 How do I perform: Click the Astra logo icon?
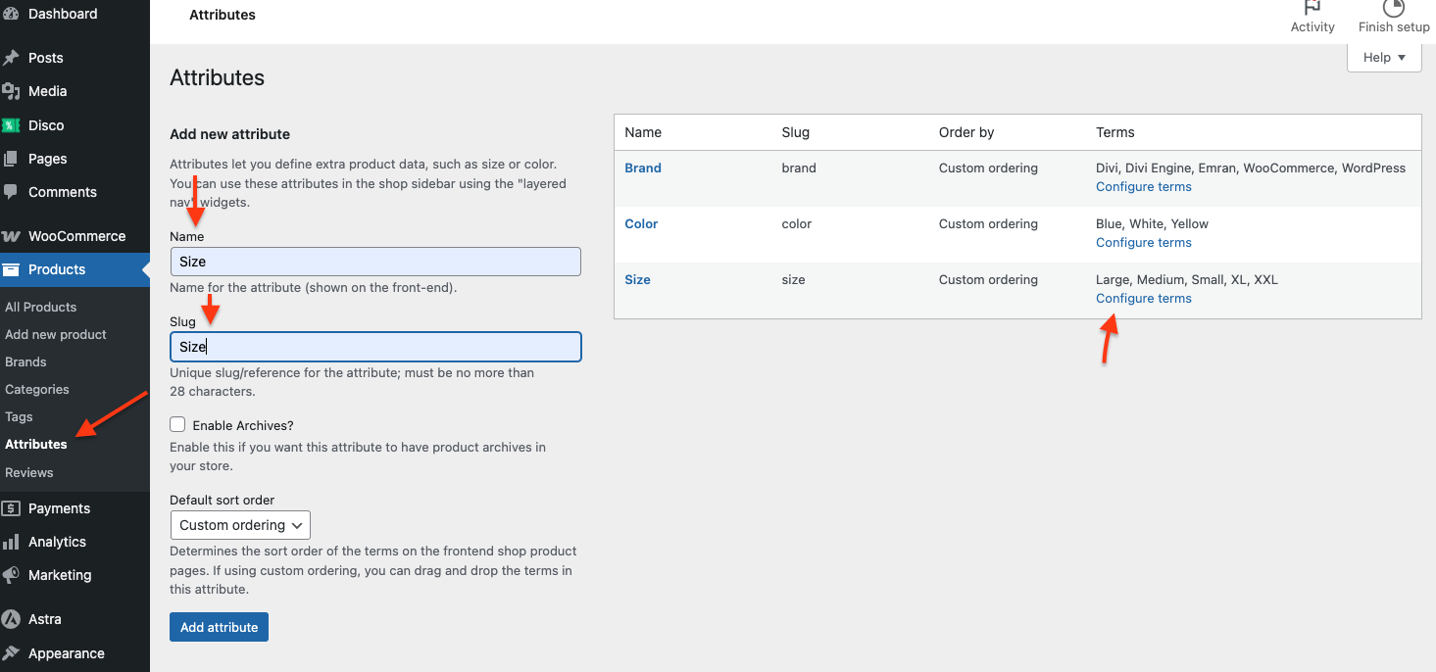coord(11,619)
